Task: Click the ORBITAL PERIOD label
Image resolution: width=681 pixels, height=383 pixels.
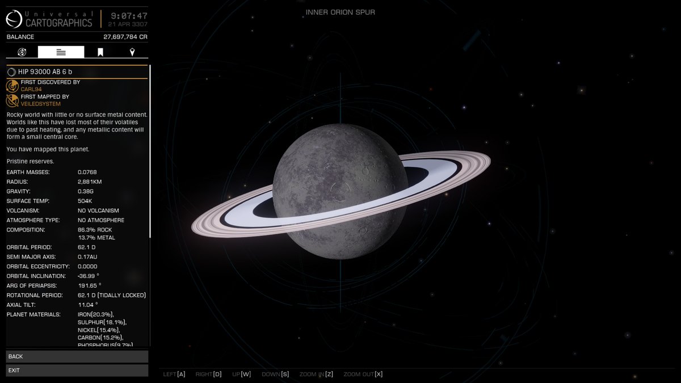Action: (x=29, y=247)
